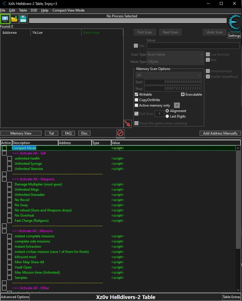Enable Active memory only checkbox
The height and width of the screenshot is (301, 242).
[136, 105]
